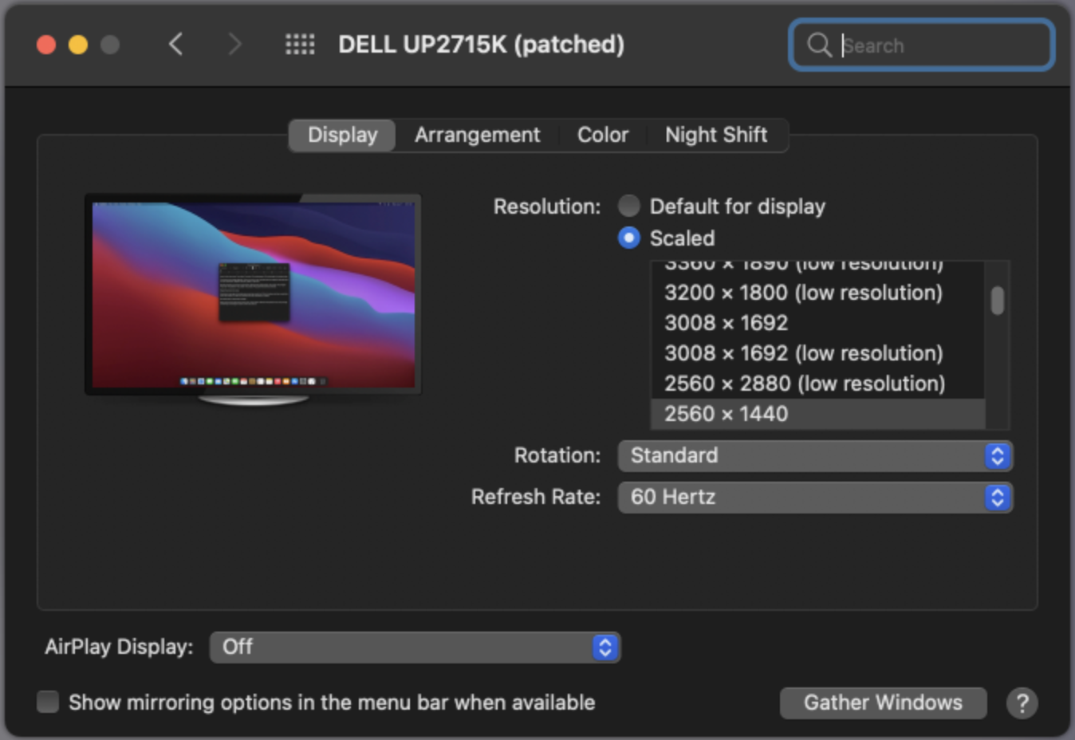Minimize the display preferences window
This screenshot has height=740, width=1075.
78,45
